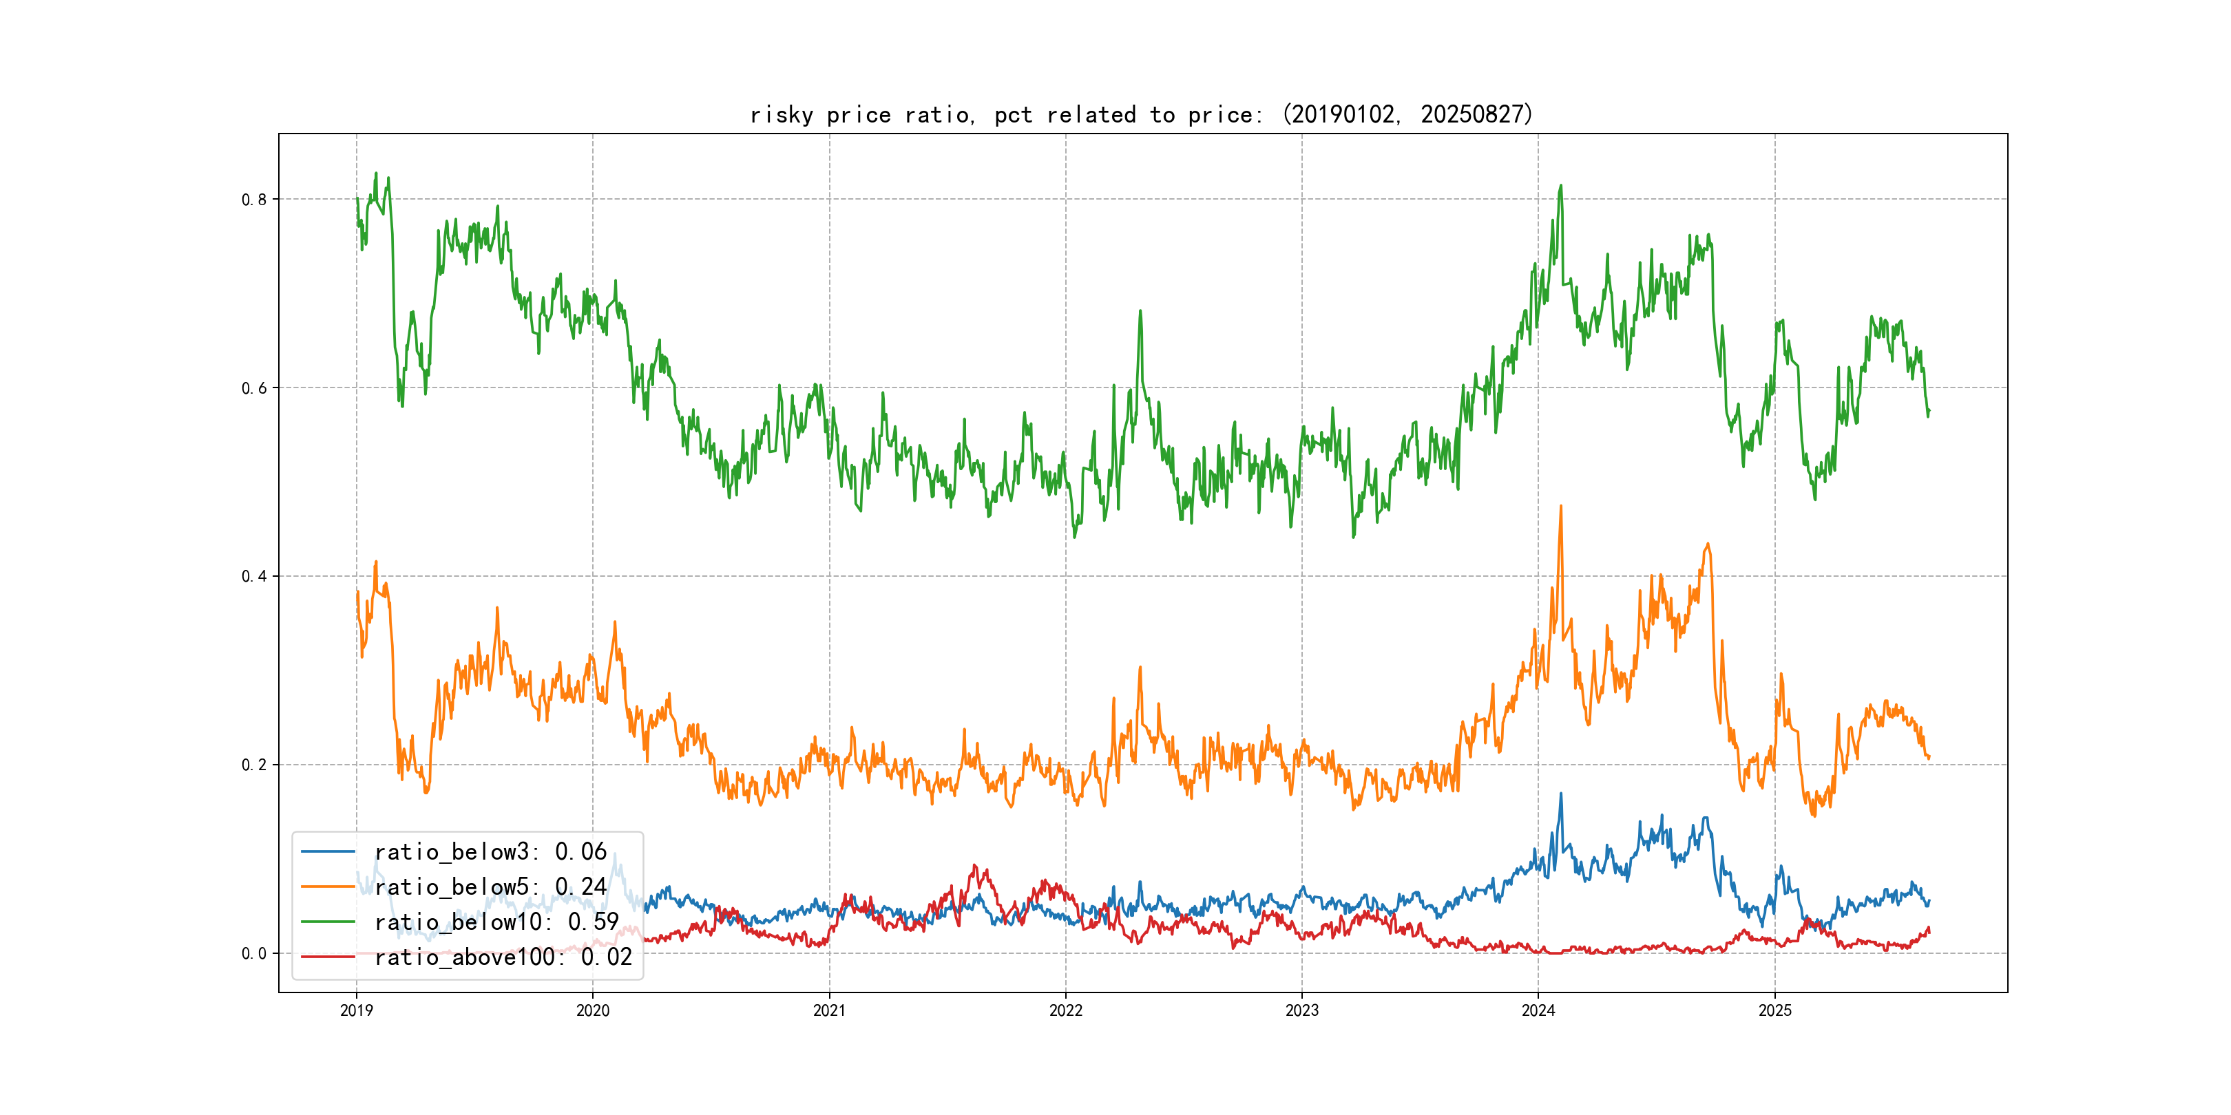Click the 2020 x-axis tick label
The height and width of the screenshot is (1115, 2231).
592,1010
